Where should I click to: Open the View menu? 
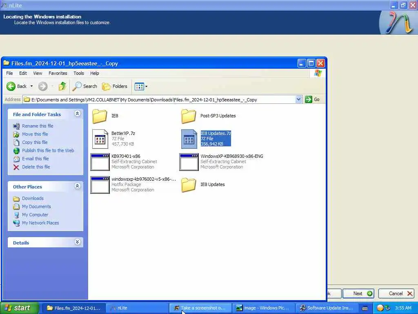(x=38, y=73)
